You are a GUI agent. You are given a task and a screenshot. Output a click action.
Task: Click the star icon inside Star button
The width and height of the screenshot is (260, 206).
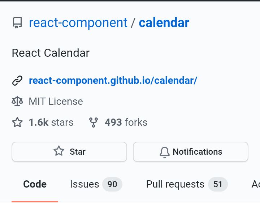(x=59, y=151)
